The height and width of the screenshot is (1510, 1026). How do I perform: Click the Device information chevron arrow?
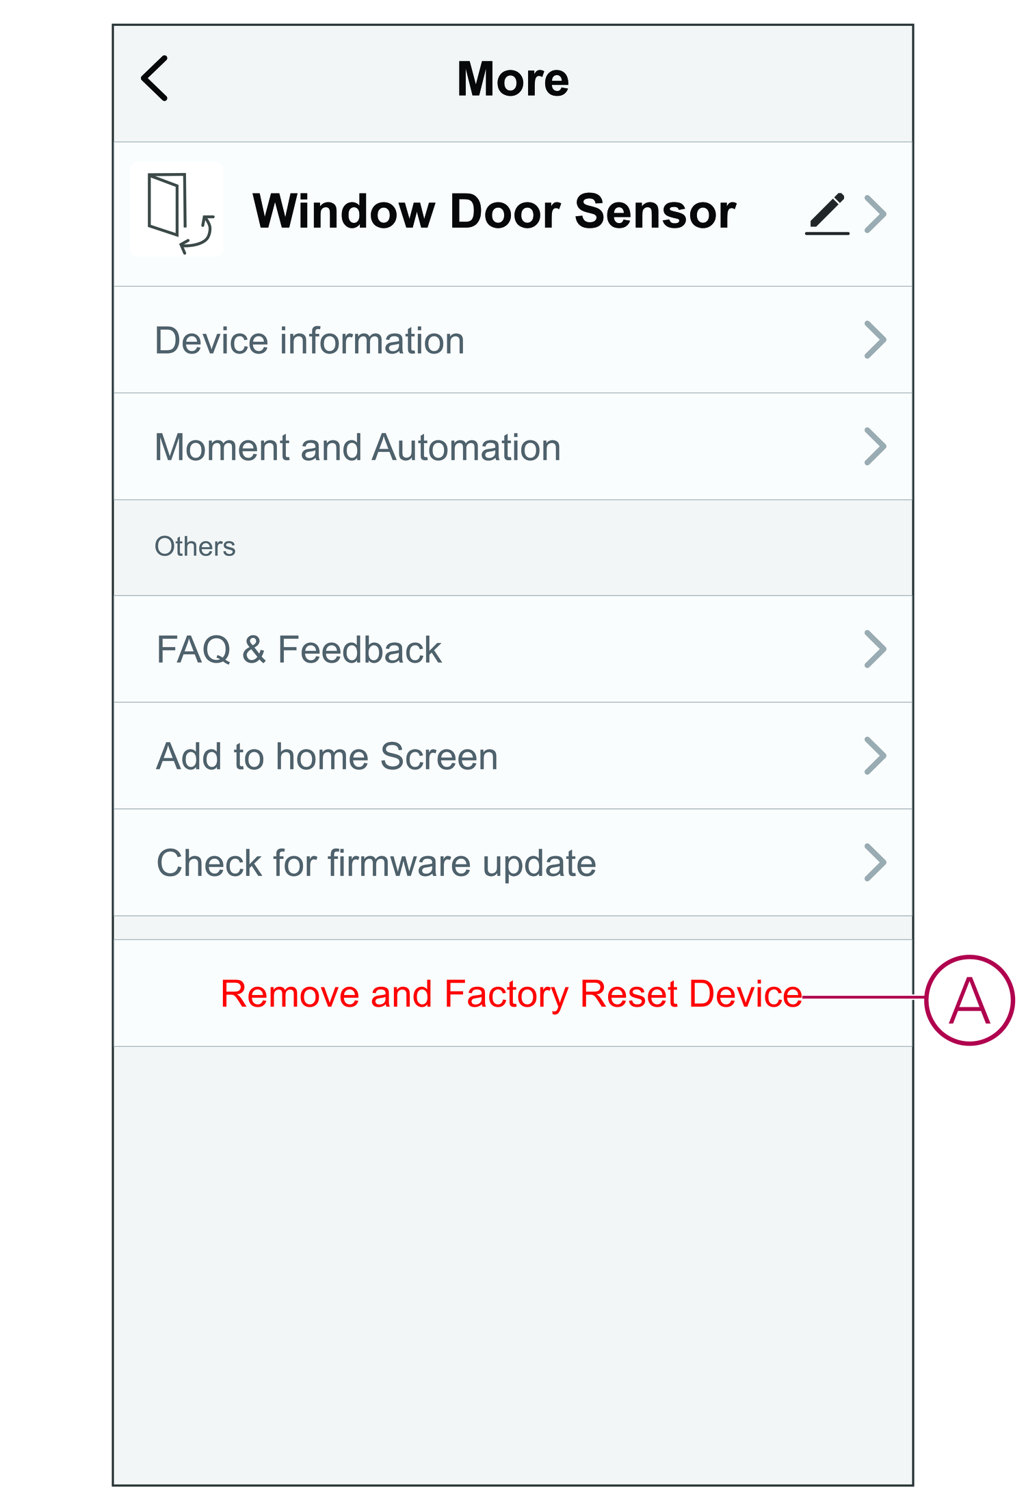coord(876,340)
